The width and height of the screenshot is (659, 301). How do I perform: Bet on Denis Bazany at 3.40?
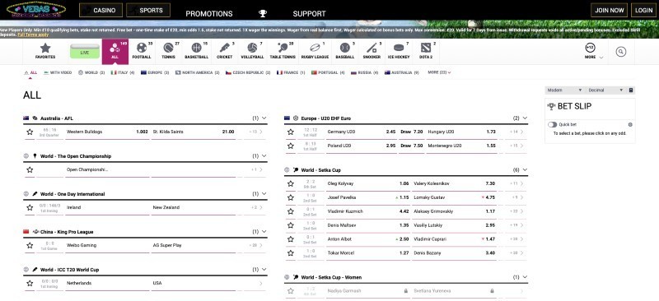point(455,253)
